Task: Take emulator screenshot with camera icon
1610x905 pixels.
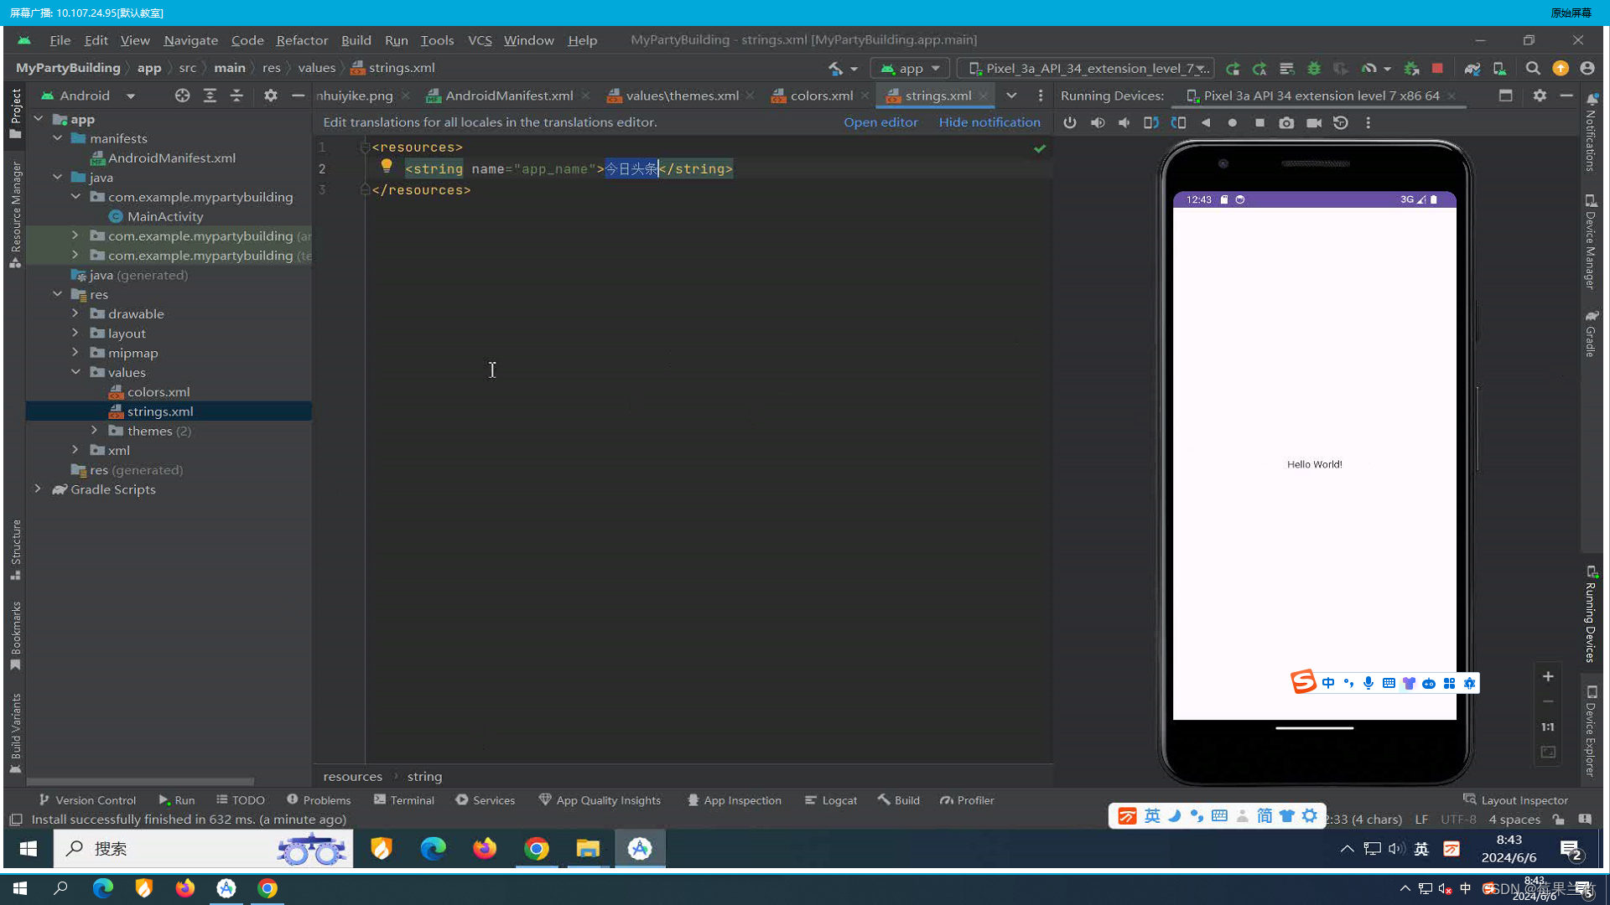Action: point(1286,123)
